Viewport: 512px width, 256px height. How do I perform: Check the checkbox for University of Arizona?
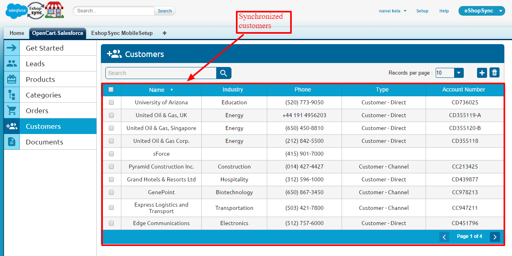(111, 102)
